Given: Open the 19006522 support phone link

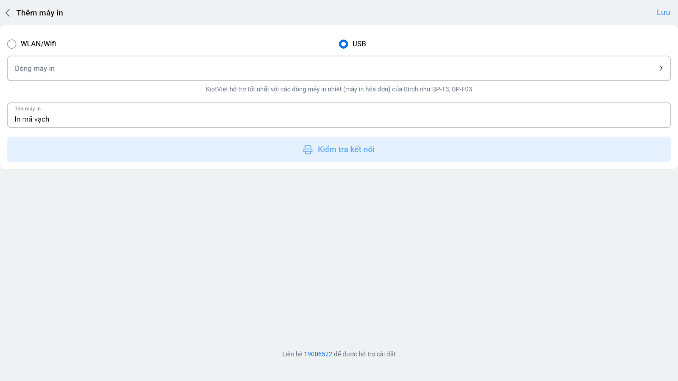Looking at the screenshot, I should [318, 354].
